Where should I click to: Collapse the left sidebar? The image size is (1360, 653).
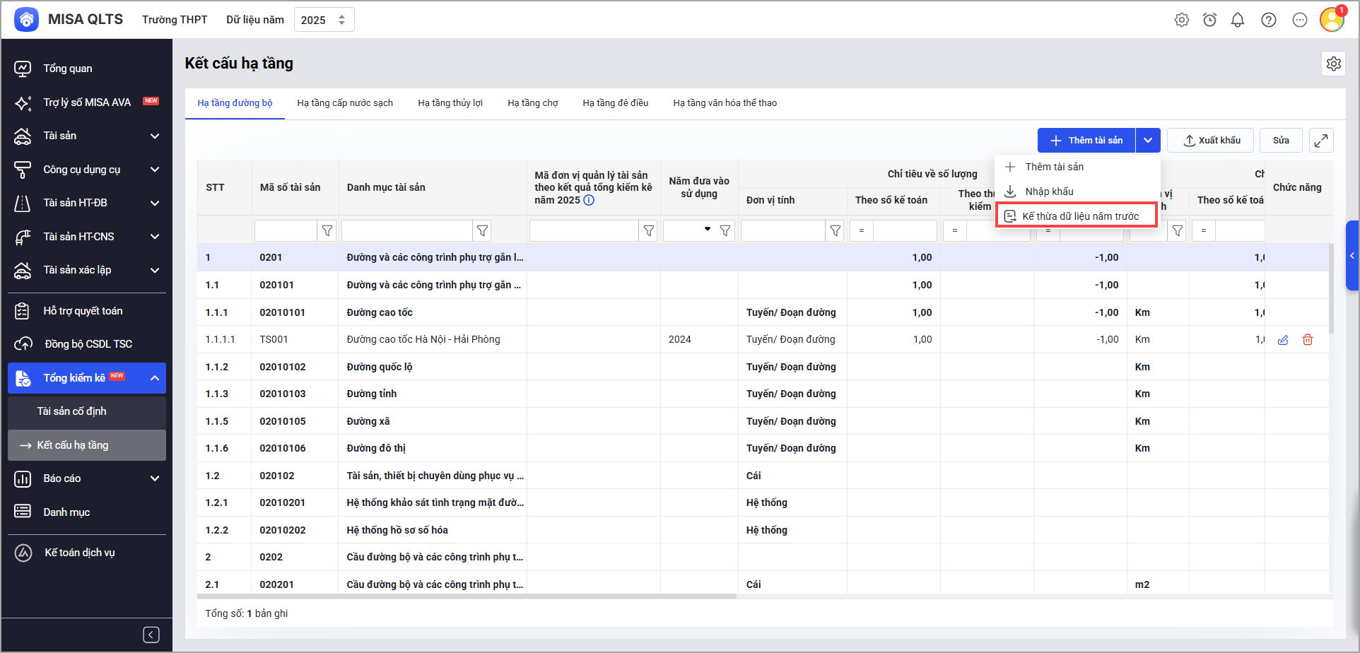pos(151,635)
